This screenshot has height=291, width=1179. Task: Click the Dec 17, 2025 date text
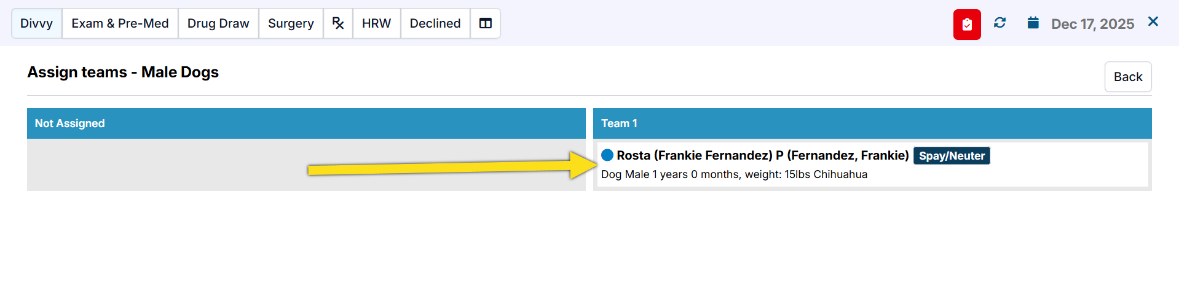click(x=1092, y=24)
